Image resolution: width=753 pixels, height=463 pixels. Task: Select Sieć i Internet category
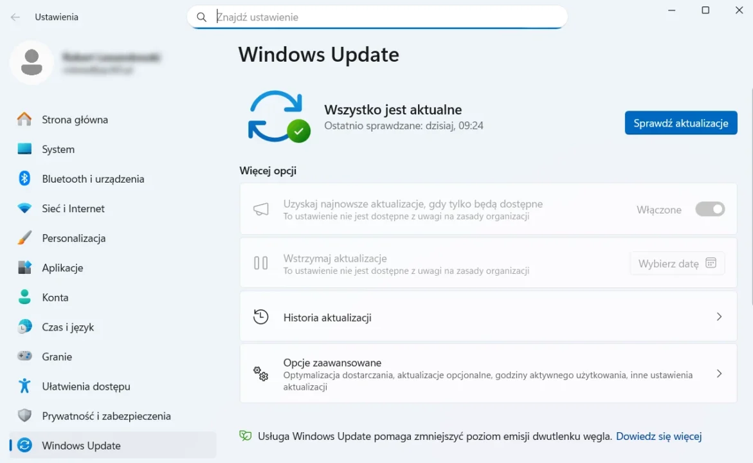coord(113,208)
